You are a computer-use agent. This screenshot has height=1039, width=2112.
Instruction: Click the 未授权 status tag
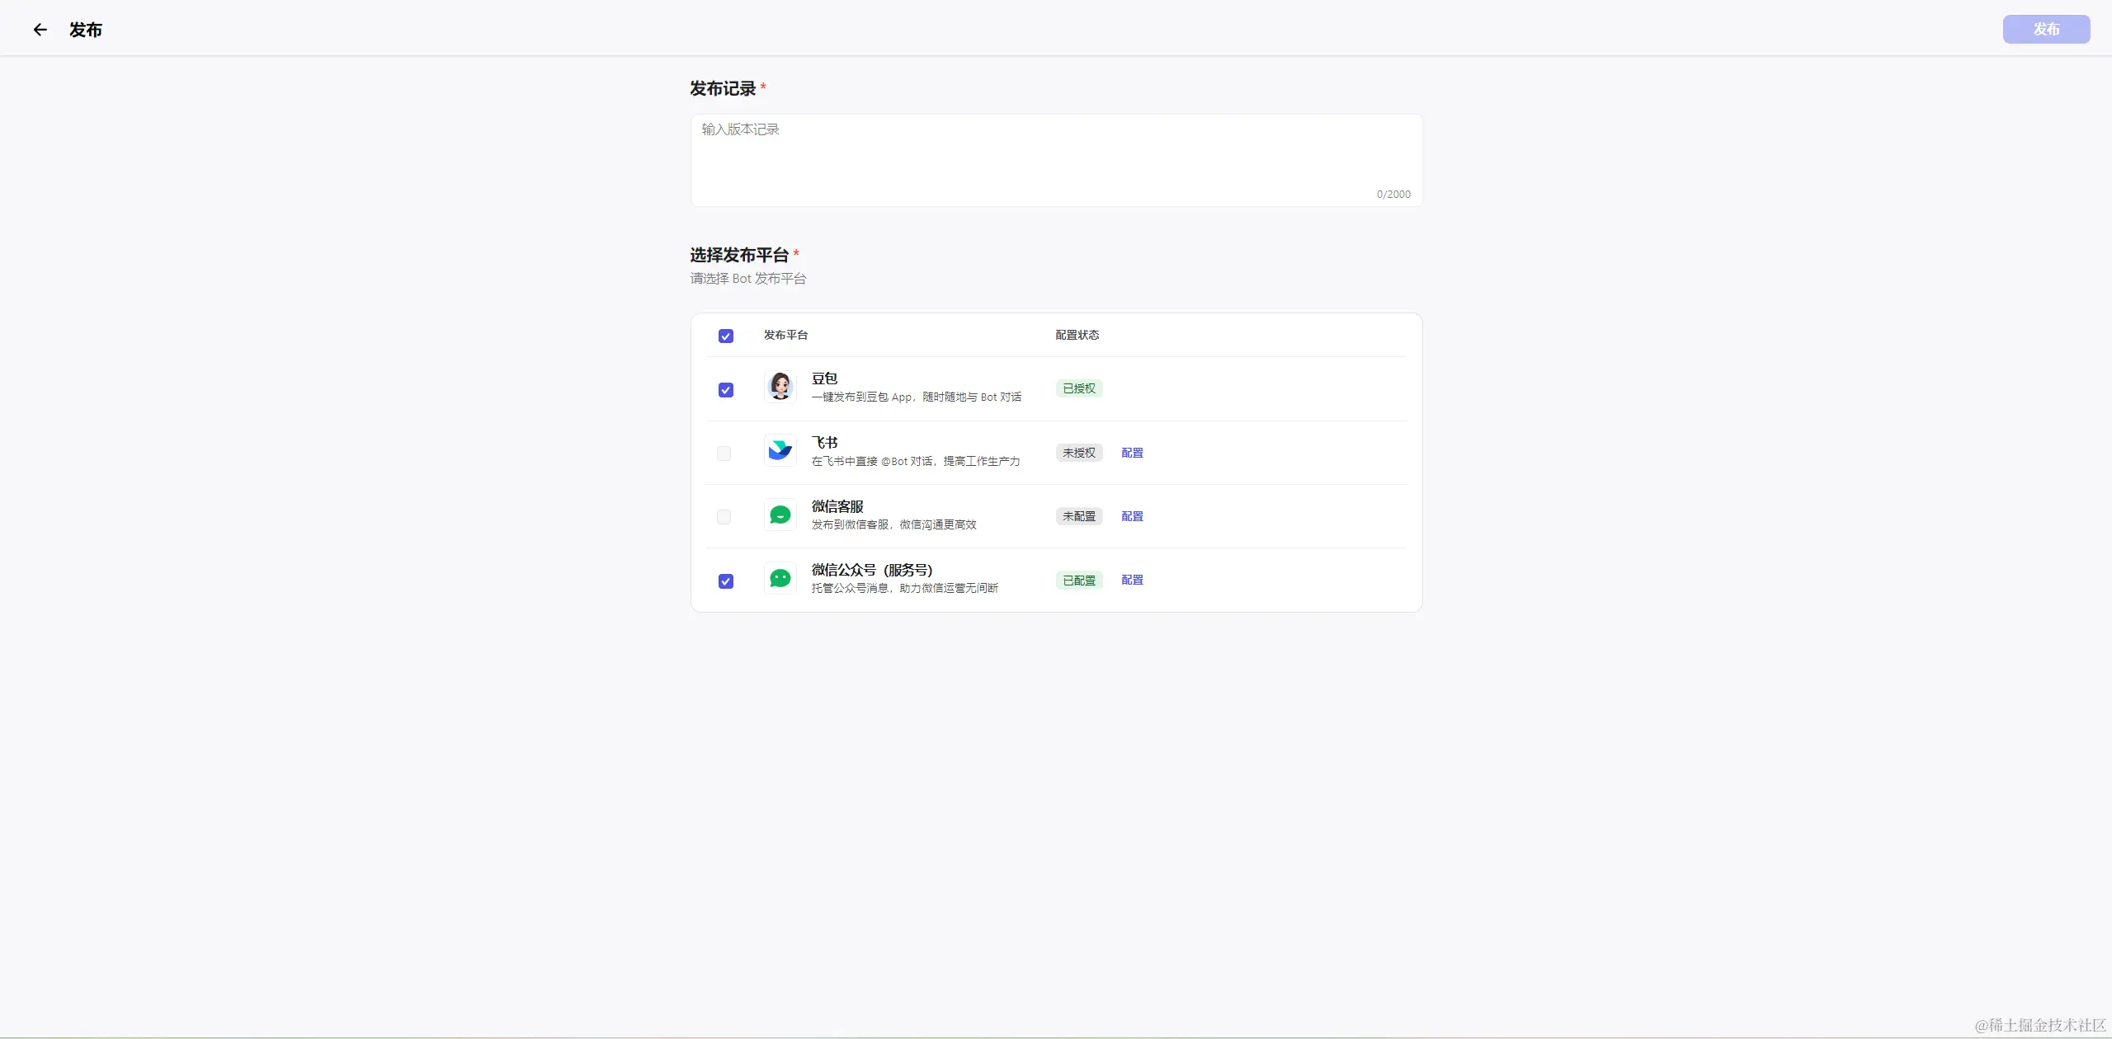(x=1078, y=453)
